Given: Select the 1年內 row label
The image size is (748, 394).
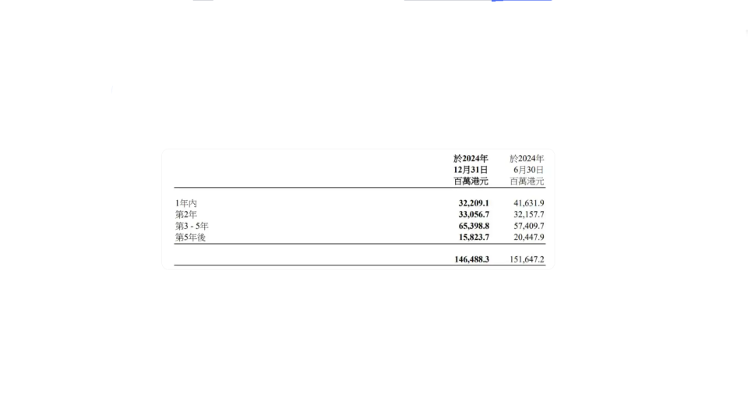Looking at the screenshot, I should pos(186,203).
